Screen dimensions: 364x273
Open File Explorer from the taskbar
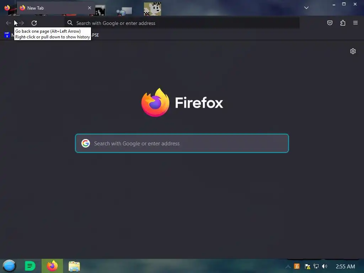point(74,266)
